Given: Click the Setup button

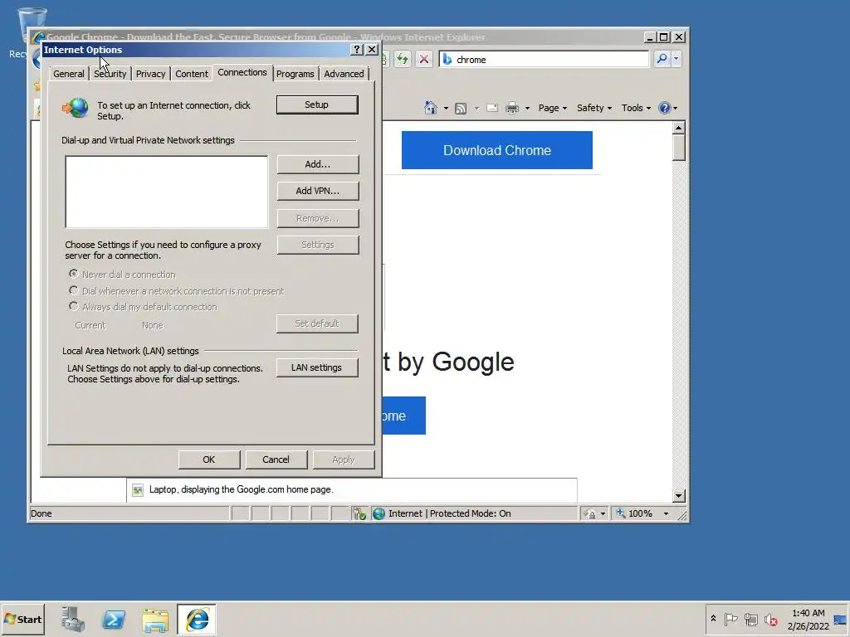Looking at the screenshot, I should pos(317,105).
